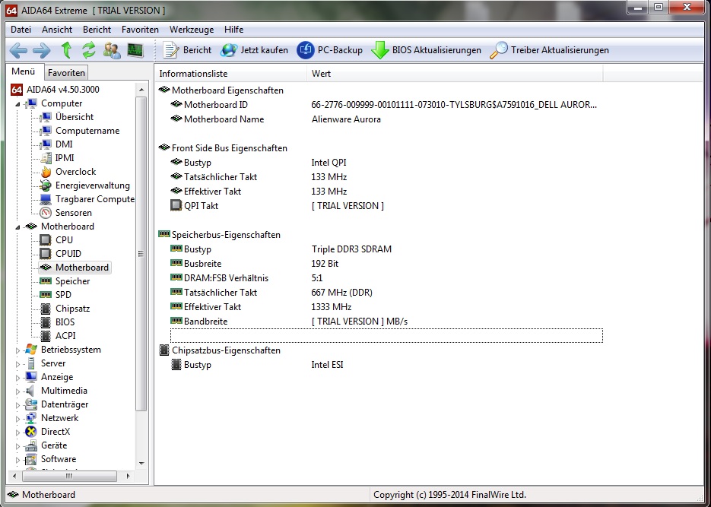The image size is (711, 507).
Task: Click the Tragbarer Computer laptop icon
Action: click(46, 199)
